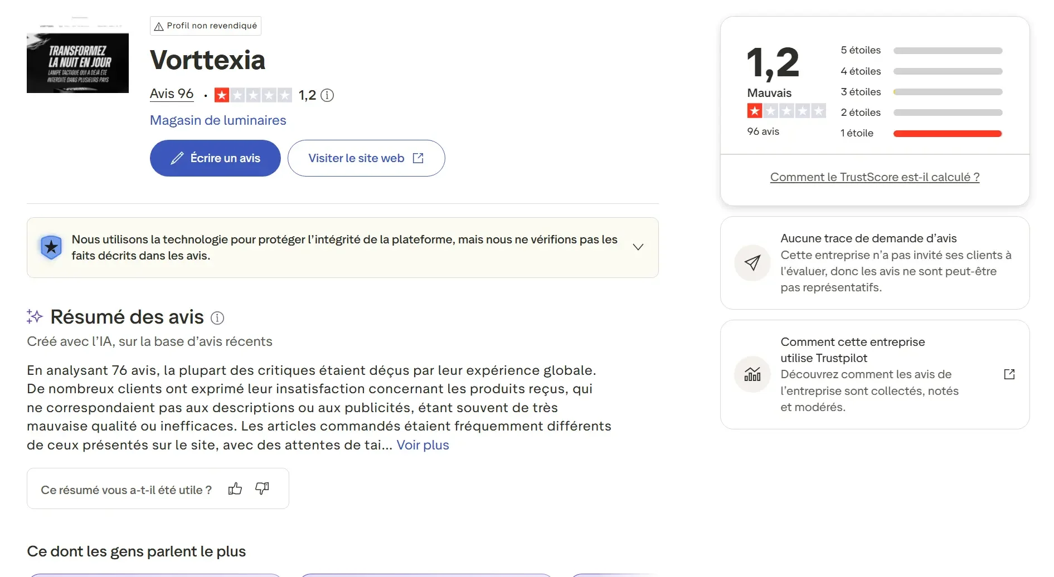Viewport: 1054px width, 577px height.
Task: Open the 'Magasin de luminaires' category link
Action: [218, 120]
